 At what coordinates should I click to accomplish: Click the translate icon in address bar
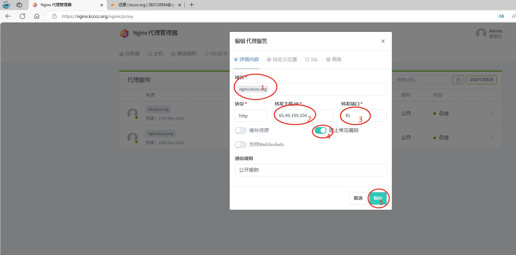tap(501, 16)
